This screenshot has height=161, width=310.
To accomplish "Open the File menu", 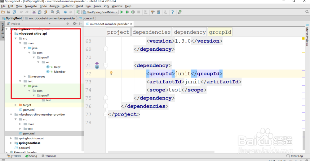I will [3, 6].
